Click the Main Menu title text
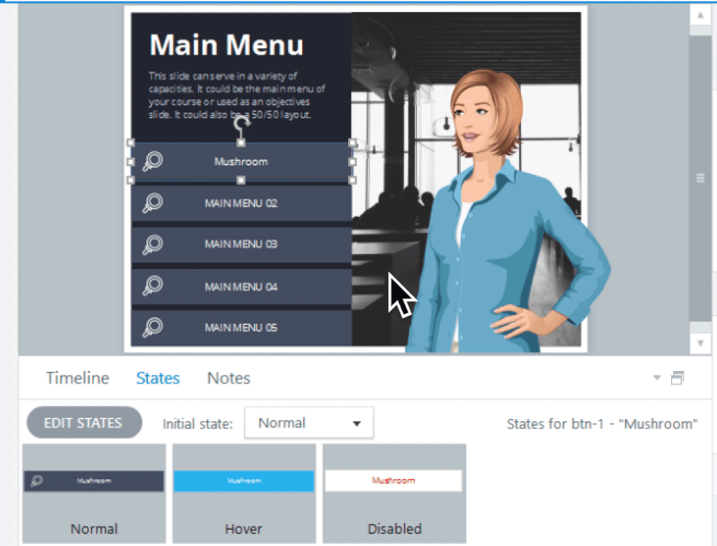 [x=227, y=44]
